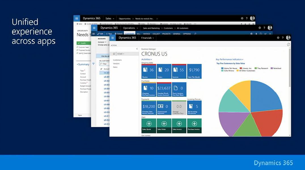Click user avatar in Sales window
Image resolution: width=305 pixels, height=170 pixels.
[252, 18]
